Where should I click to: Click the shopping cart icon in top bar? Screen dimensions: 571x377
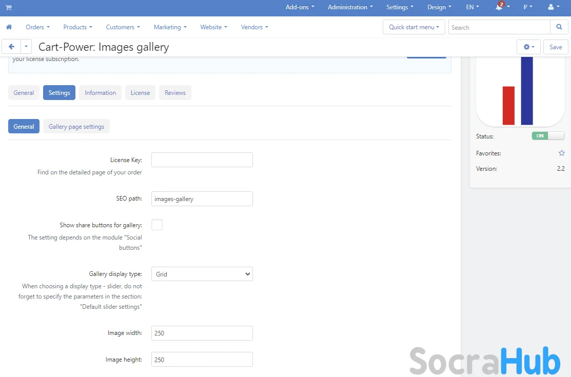click(9, 7)
